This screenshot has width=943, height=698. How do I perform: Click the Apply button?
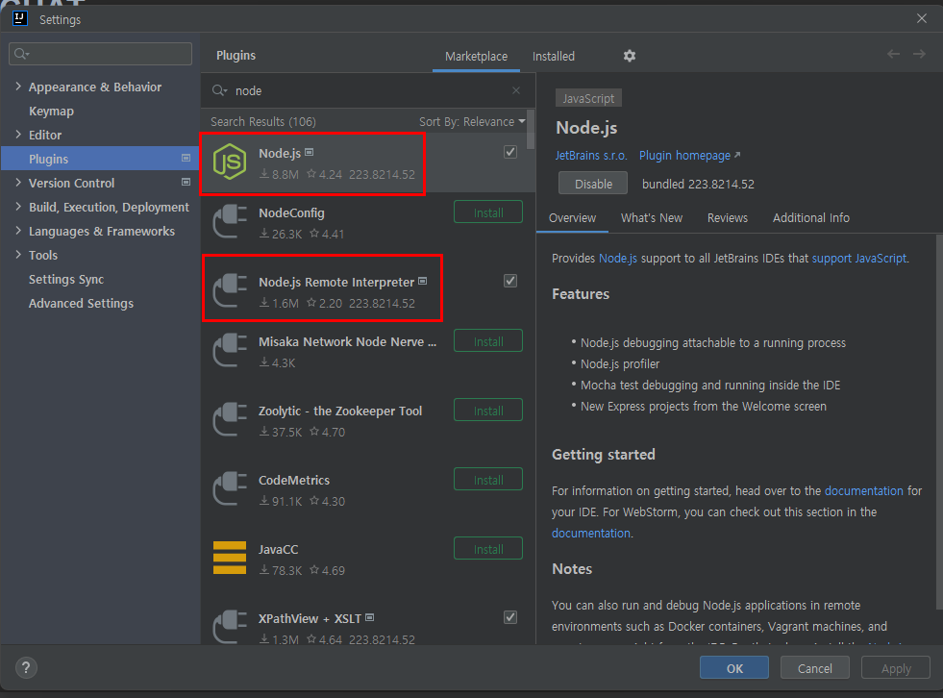point(896,668)
